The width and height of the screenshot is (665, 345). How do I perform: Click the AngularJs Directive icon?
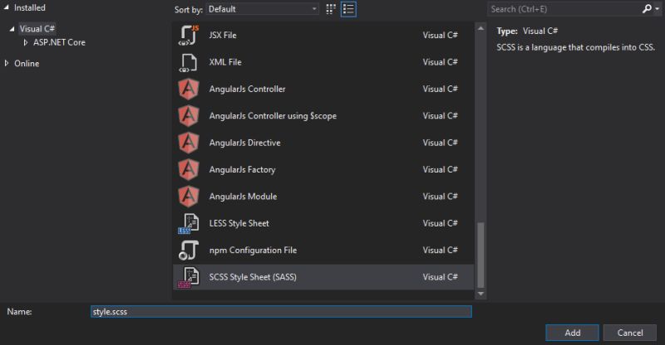tap(189, 143)
